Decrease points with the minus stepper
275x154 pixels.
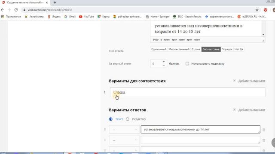tap(164, 66)
